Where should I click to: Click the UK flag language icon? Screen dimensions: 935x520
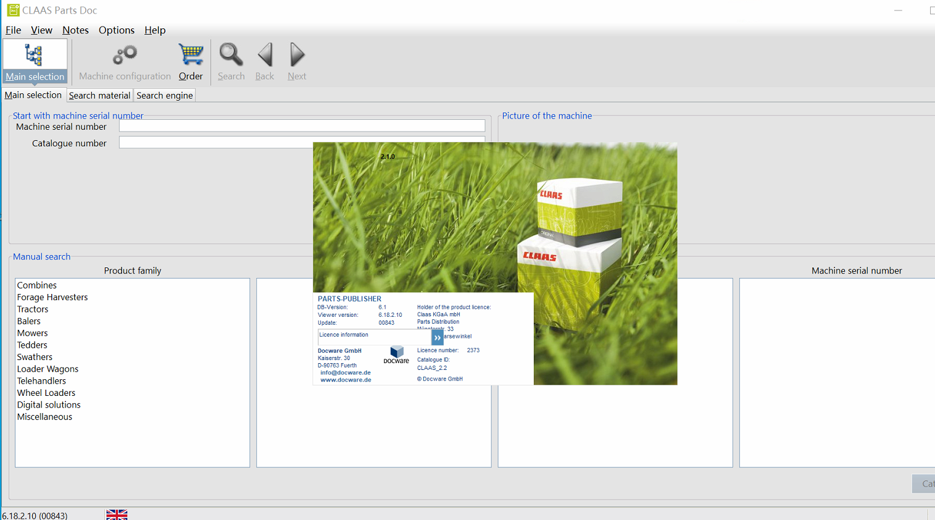coord(117,514)
